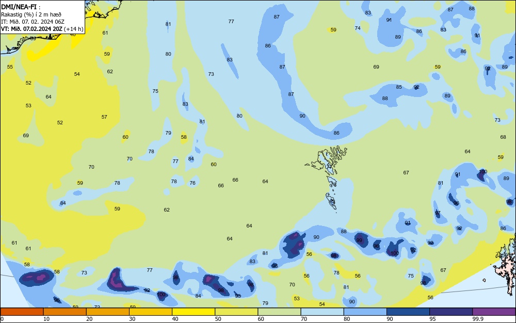Click the '20' scale label in legend
The height and width of the screenshot is (323, 516).
click(x=89, y=319)
